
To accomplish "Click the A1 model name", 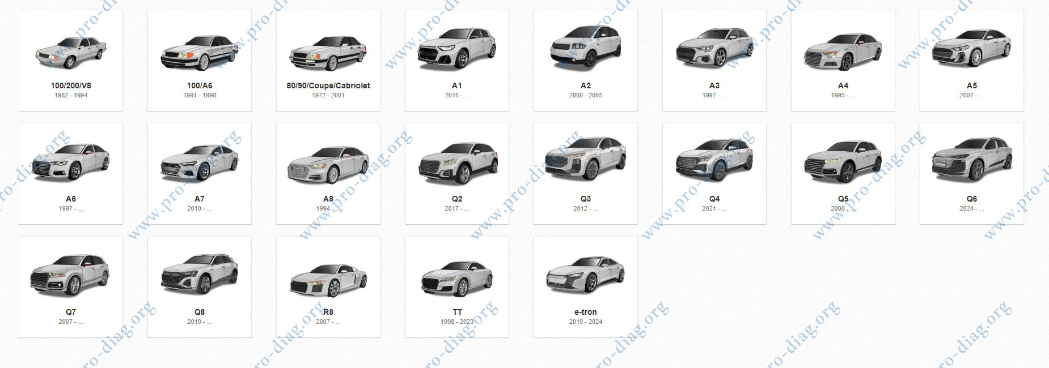I will coord(457,85).
